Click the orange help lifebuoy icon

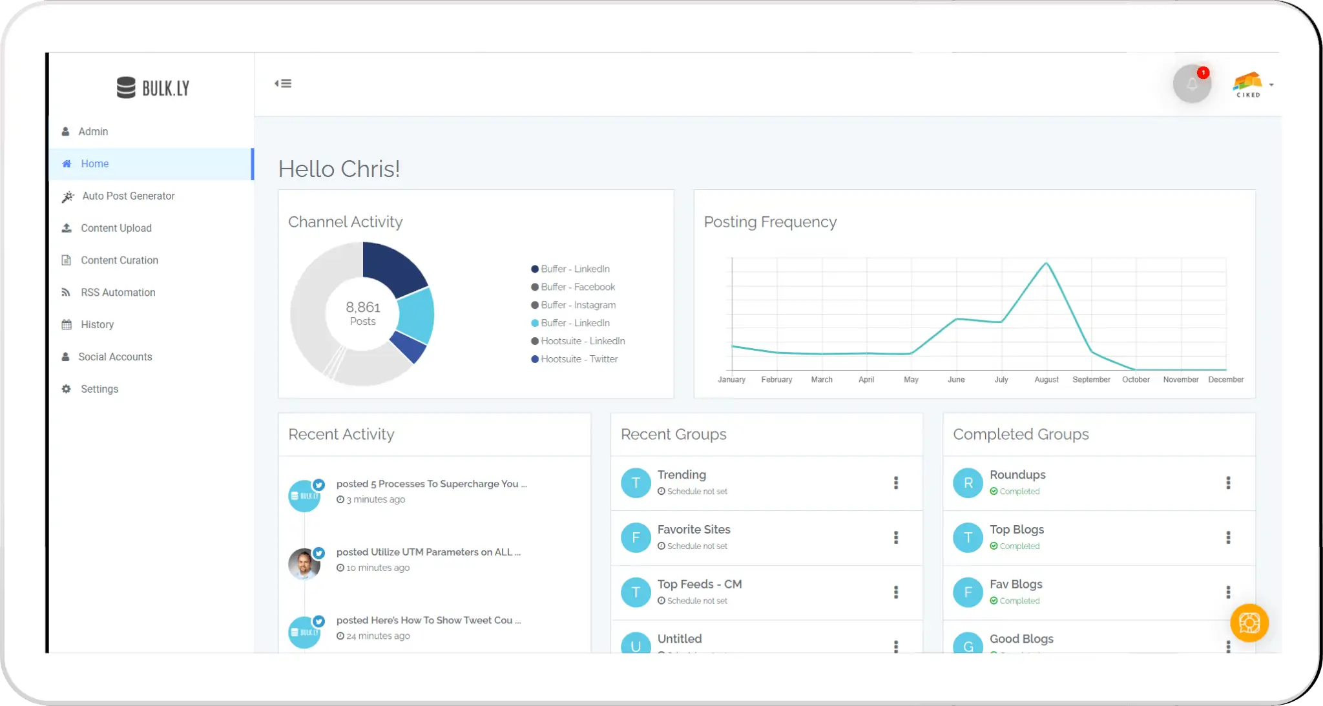(x=1249, y=623)
